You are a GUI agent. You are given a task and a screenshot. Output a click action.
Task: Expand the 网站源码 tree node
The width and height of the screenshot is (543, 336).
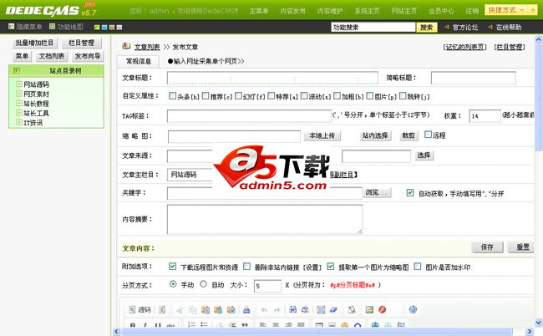pos(19,84)
